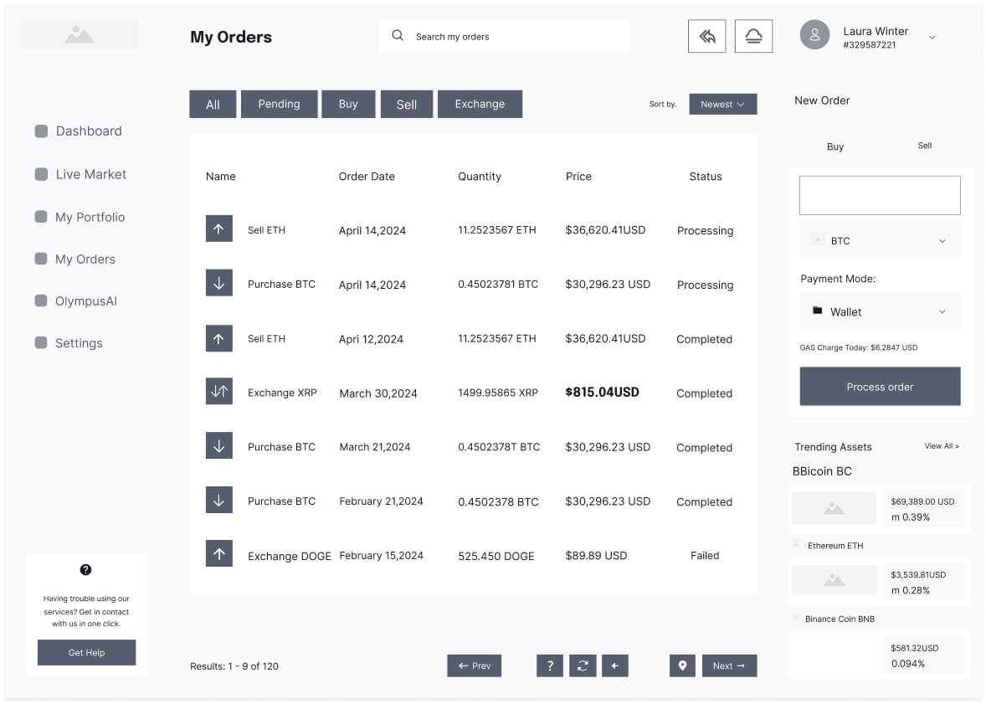Filter orders by the Exchange tab
The width and height of the screenshot is (986, 704).
point(480,104)
